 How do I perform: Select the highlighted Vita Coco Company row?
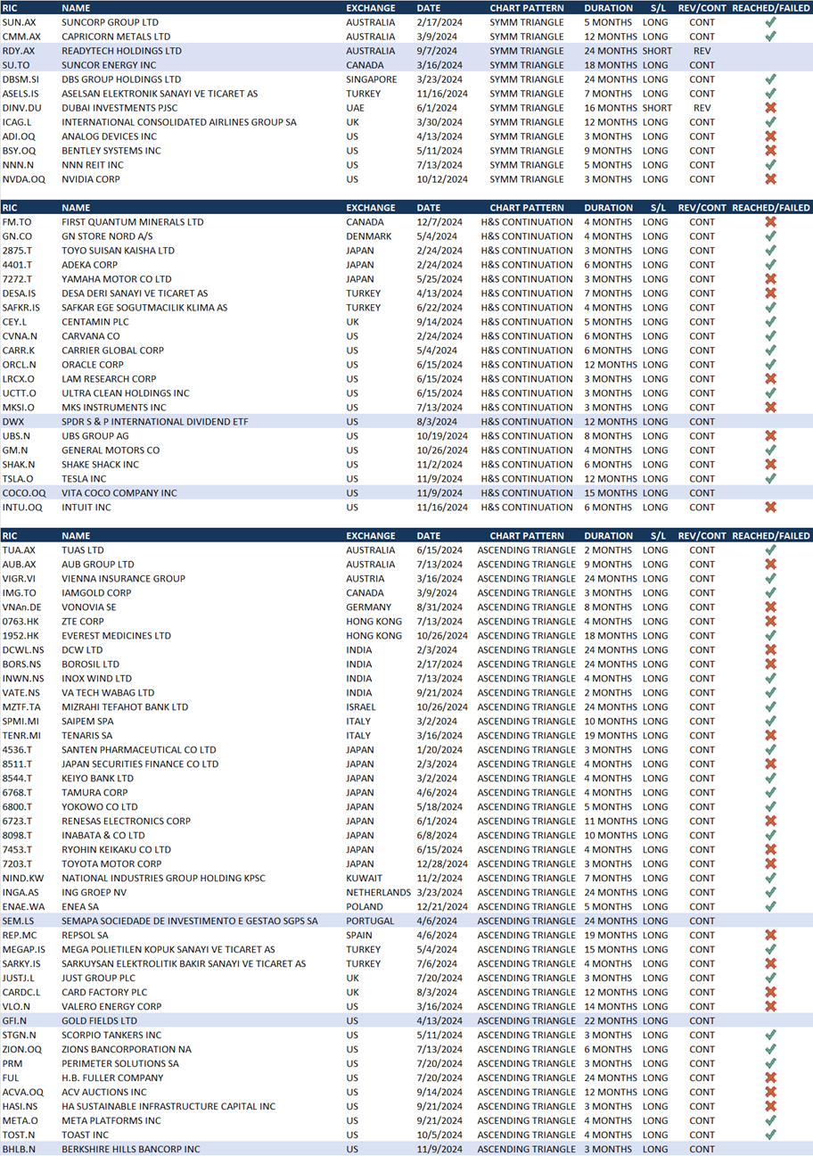pos(119,493)
